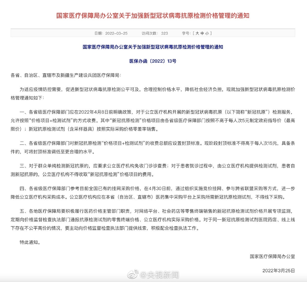Click paragraph 一 about April 8 policy deadline
307x282 pixels.
point(153,120)
